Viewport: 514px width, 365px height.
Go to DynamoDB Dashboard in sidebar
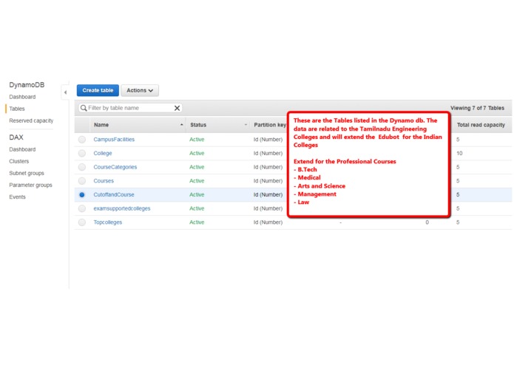(x=22, y=97)
